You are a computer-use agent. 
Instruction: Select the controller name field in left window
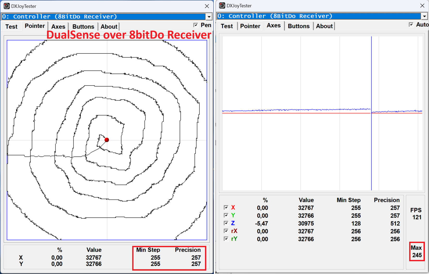click(104, 17)
